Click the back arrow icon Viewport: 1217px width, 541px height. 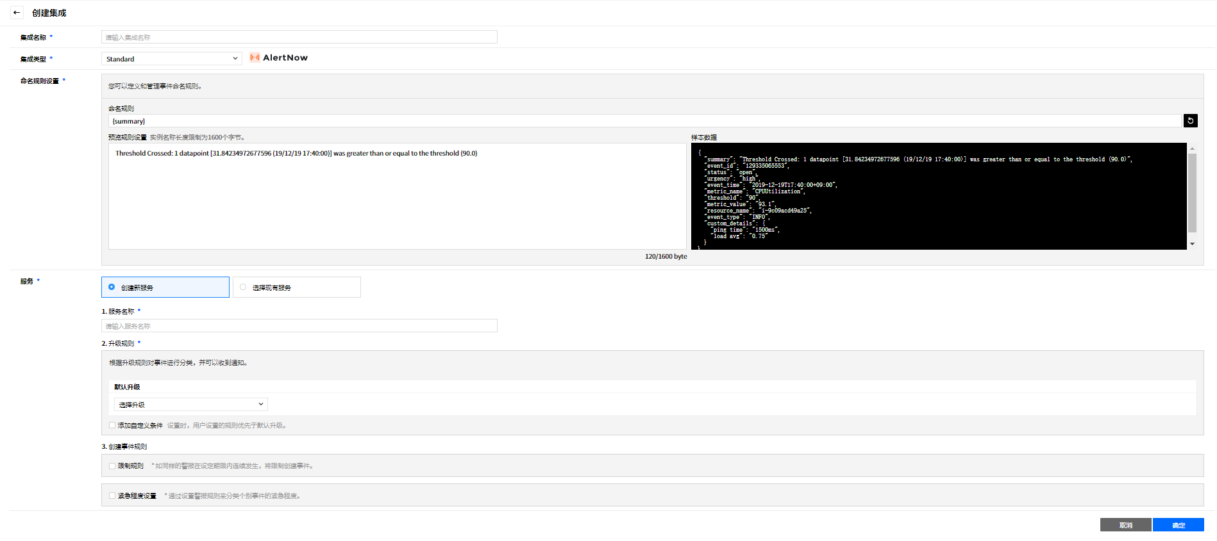click(17, 13)
